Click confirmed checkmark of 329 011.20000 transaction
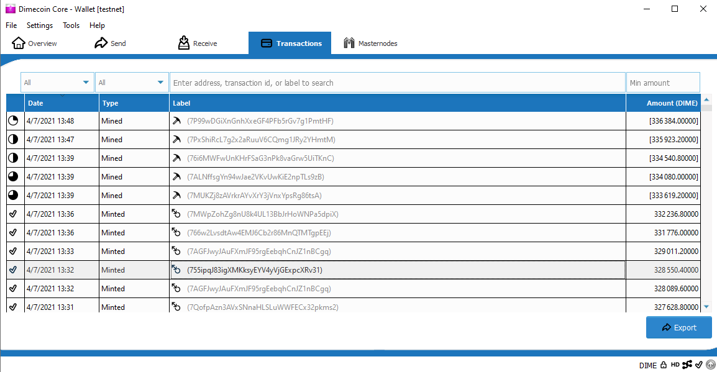717x372 pixels. [x=13, y=252]
